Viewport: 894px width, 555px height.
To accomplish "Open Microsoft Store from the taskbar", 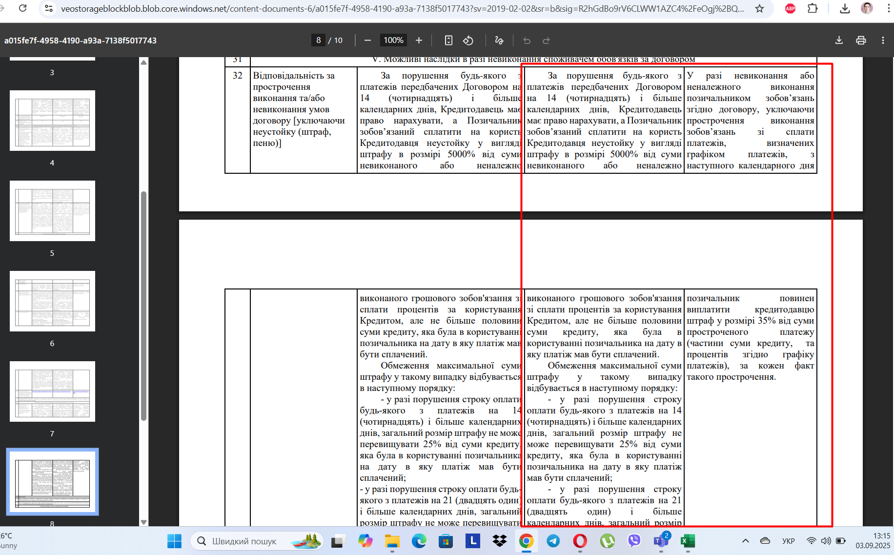I will pos(446,541).
